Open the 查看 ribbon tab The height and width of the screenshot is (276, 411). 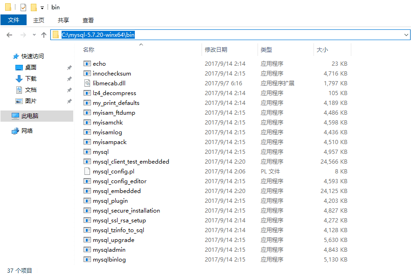tap(88, 20)
